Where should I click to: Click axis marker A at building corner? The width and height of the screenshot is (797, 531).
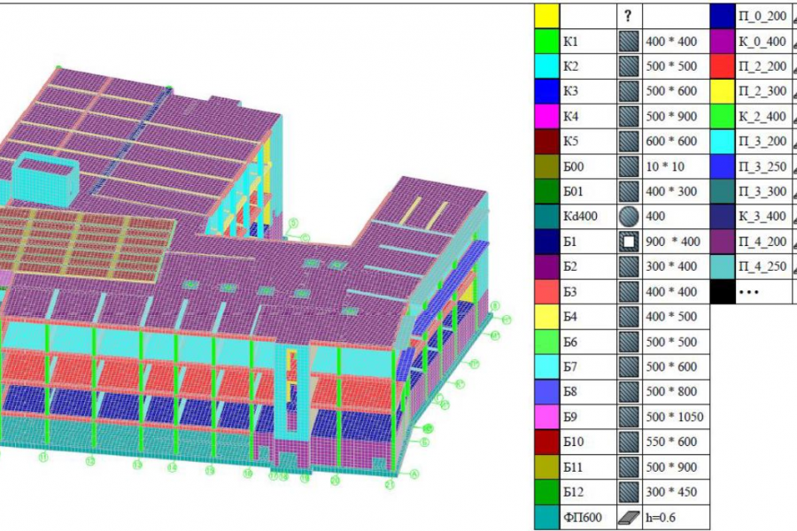tap(414, 474)
